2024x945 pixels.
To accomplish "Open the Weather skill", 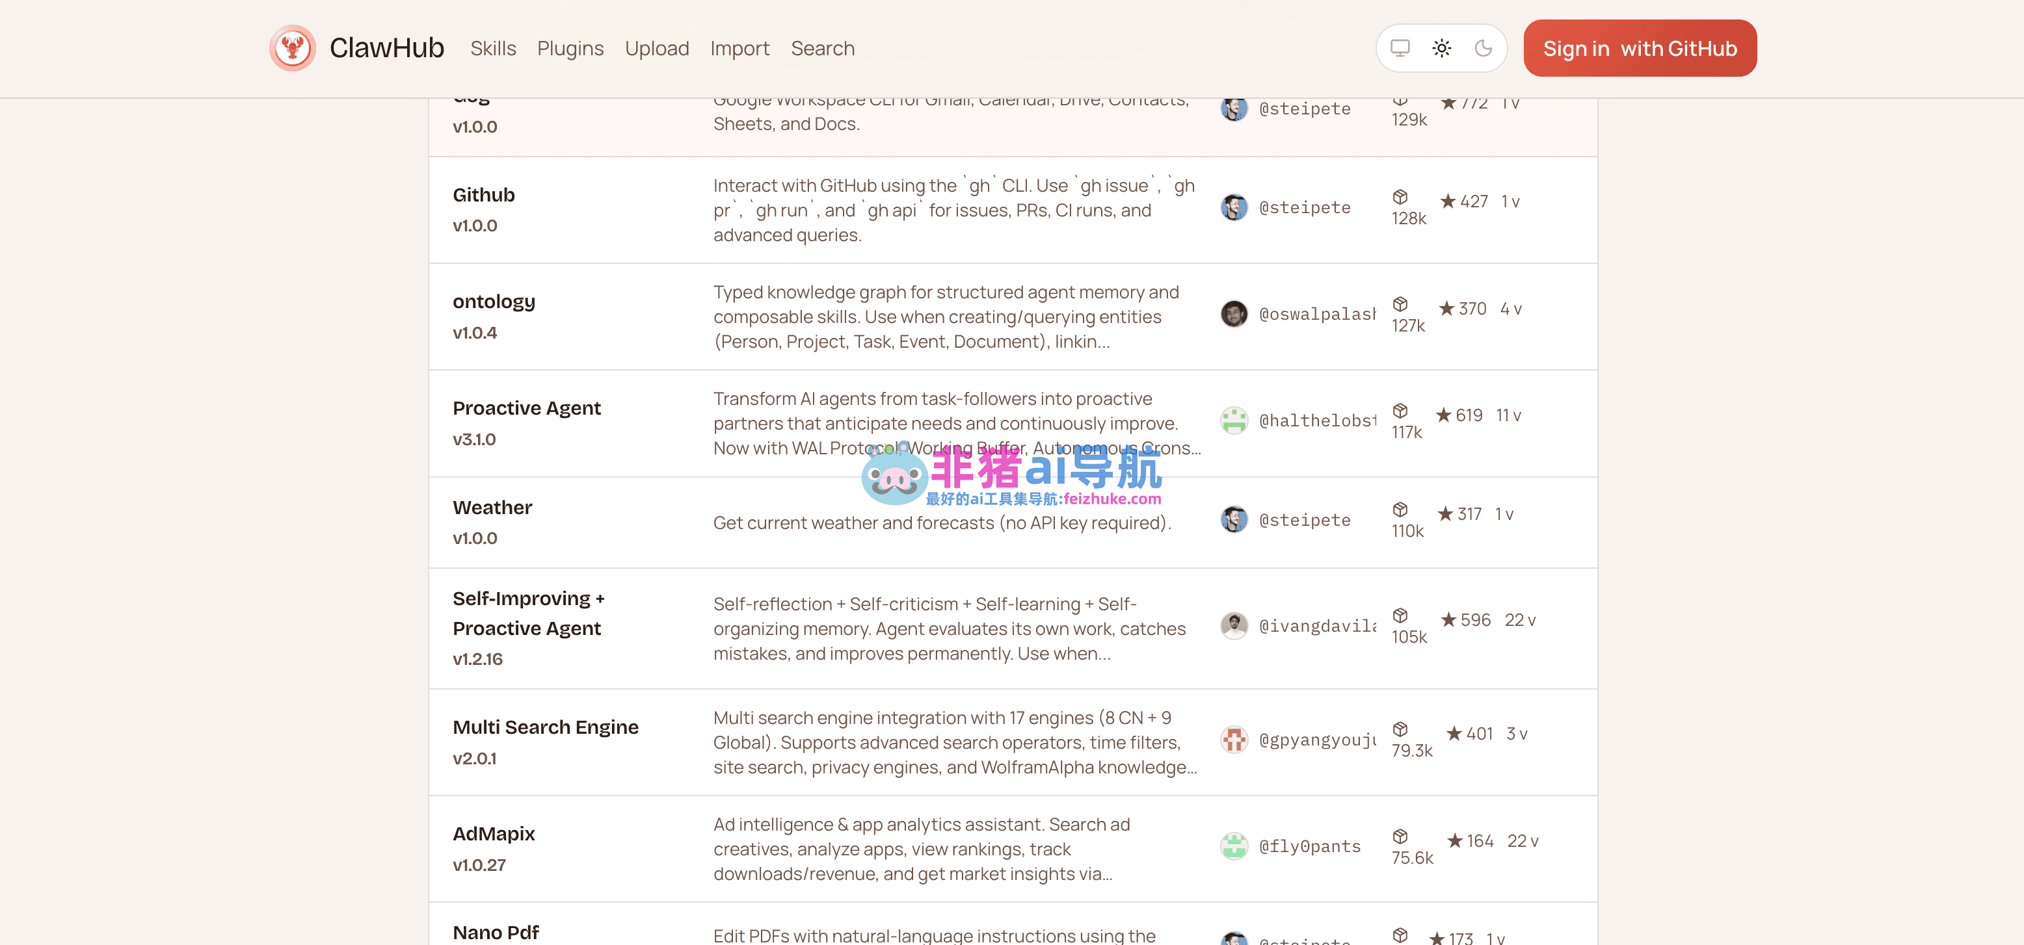I will (492, 508).
